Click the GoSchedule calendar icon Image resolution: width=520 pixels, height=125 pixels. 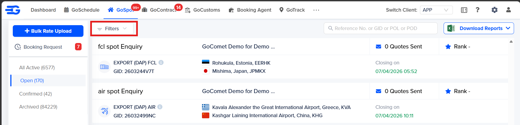pos(66,10)
